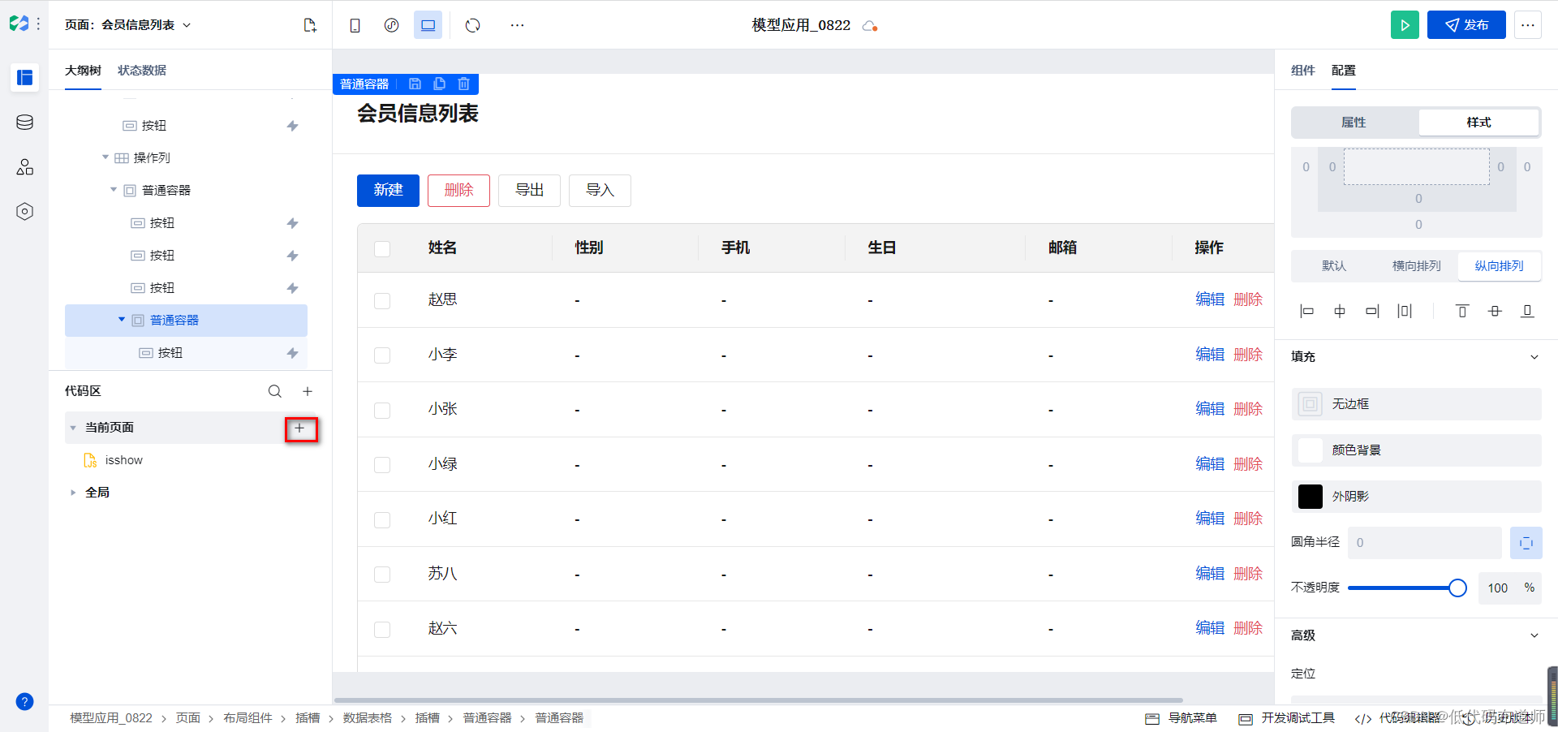1558x732 pixels.
Task: Align right in layout alignment icons
Action: (x=1372, y=311)
